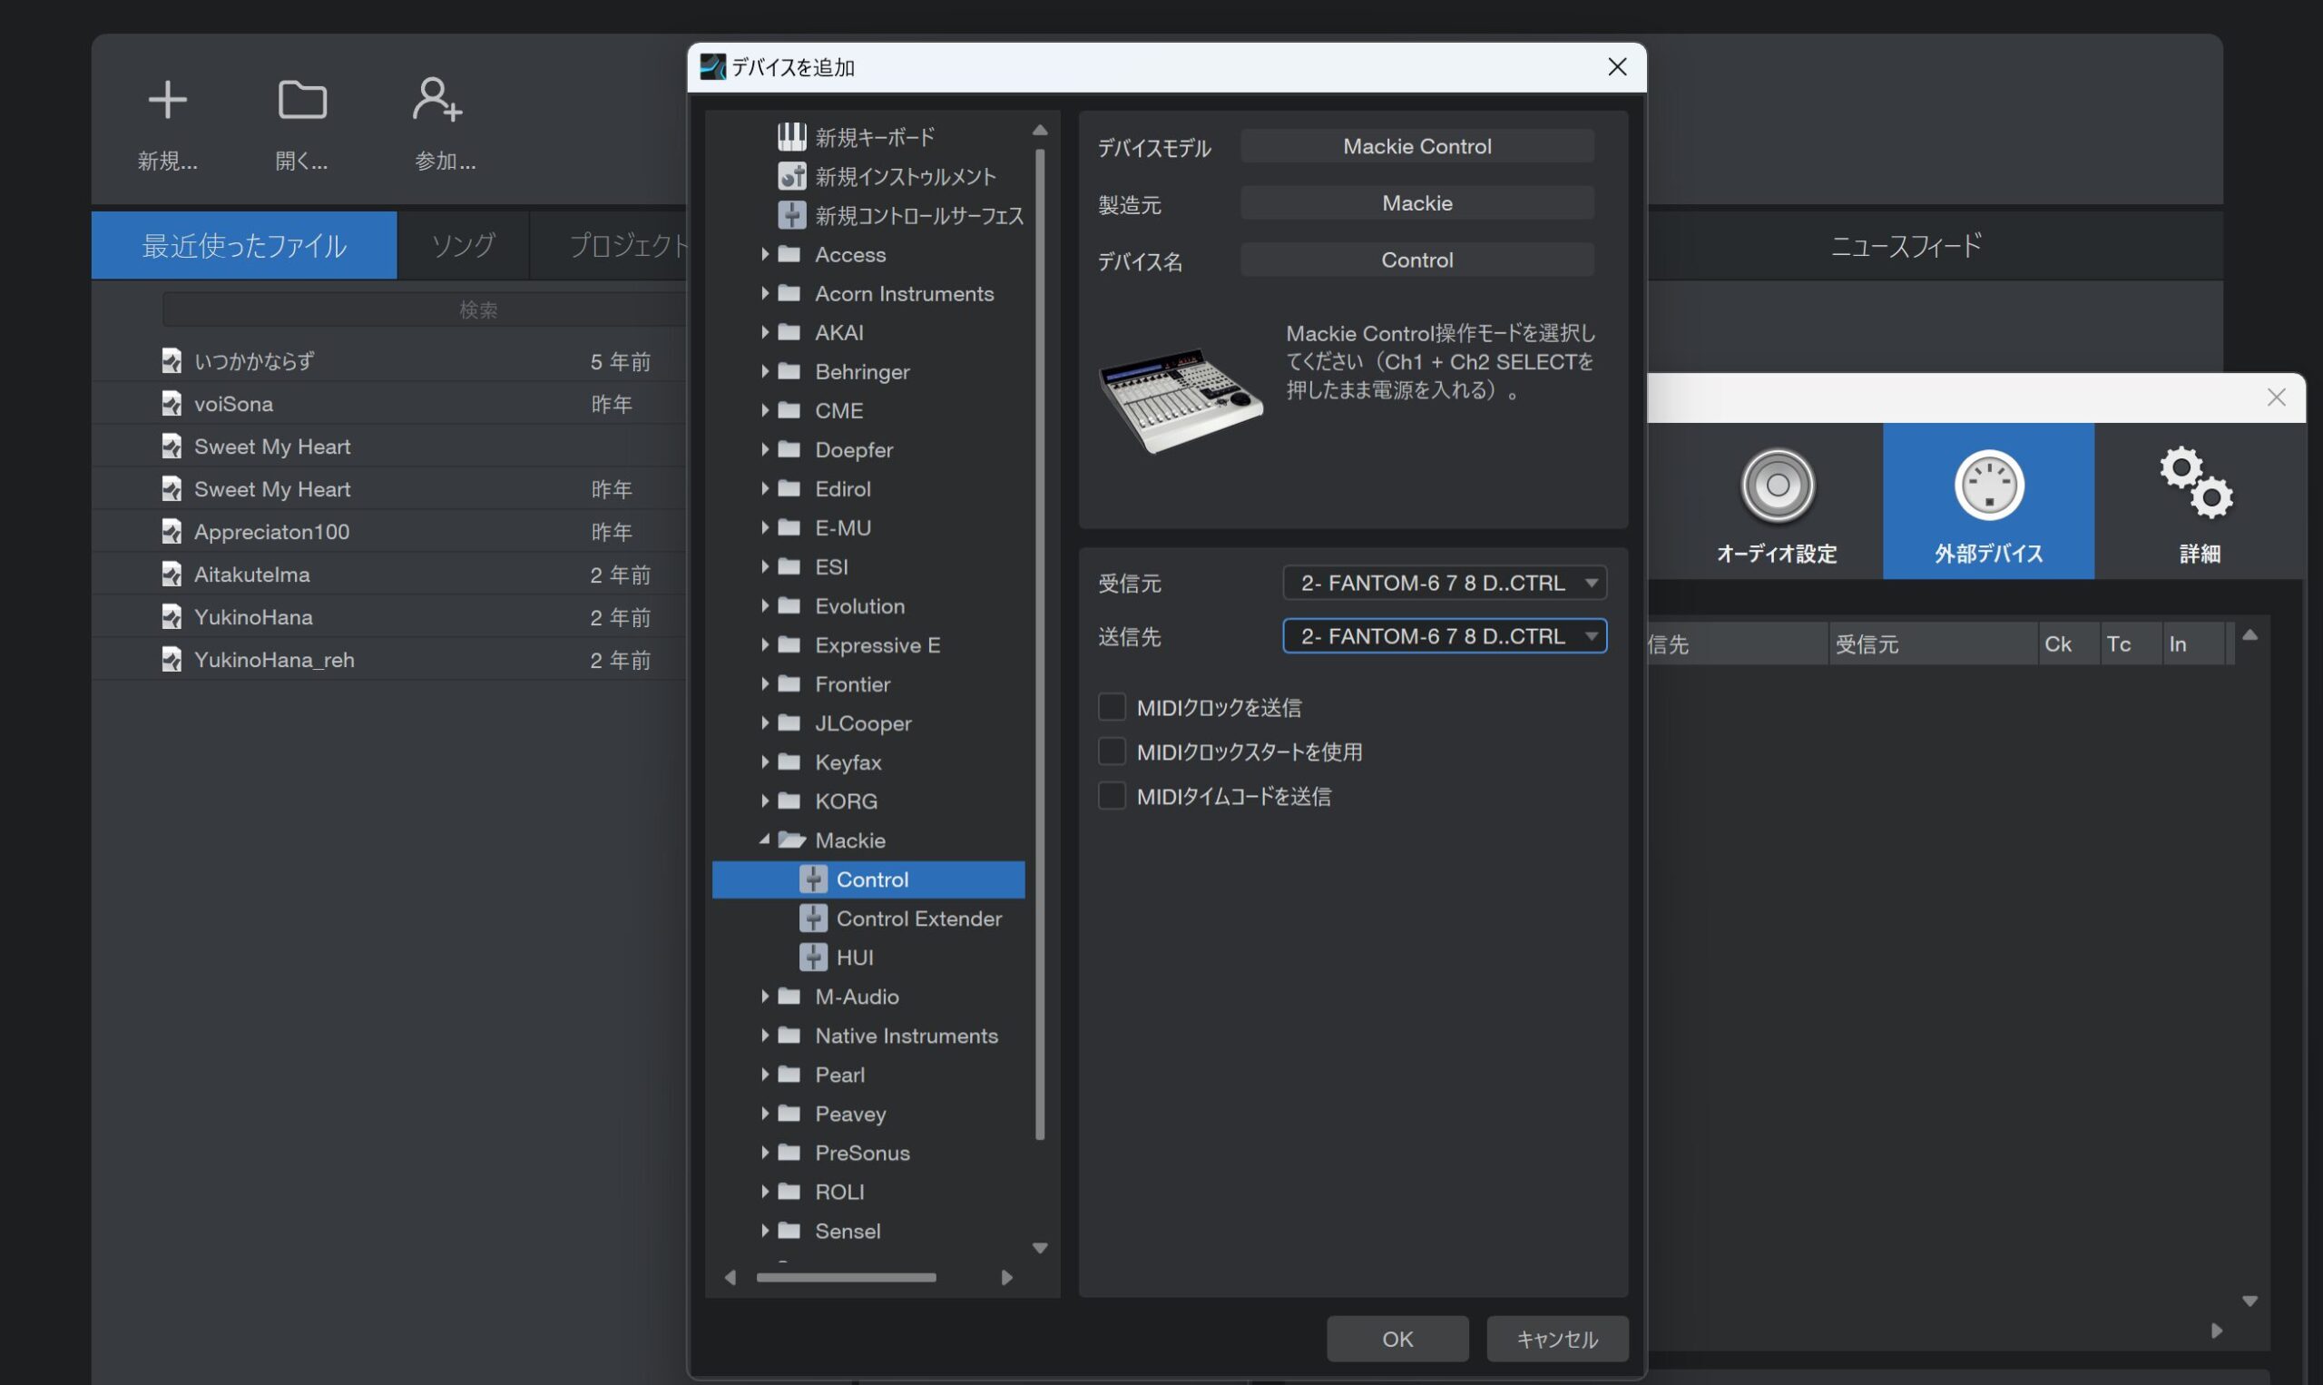Expand the Acorn Instruments folder

(765, 293)
